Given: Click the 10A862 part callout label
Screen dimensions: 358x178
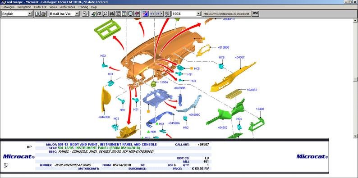Looking at the screenshot, I should tap(252, 90).
